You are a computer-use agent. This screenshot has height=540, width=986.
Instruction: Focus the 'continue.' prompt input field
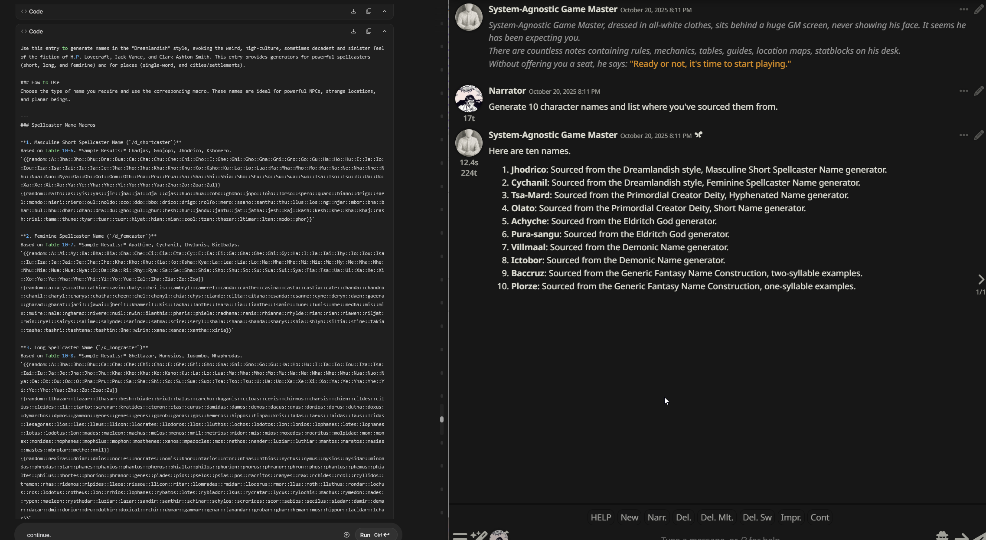pyautogui.click(x=173, y=535)
